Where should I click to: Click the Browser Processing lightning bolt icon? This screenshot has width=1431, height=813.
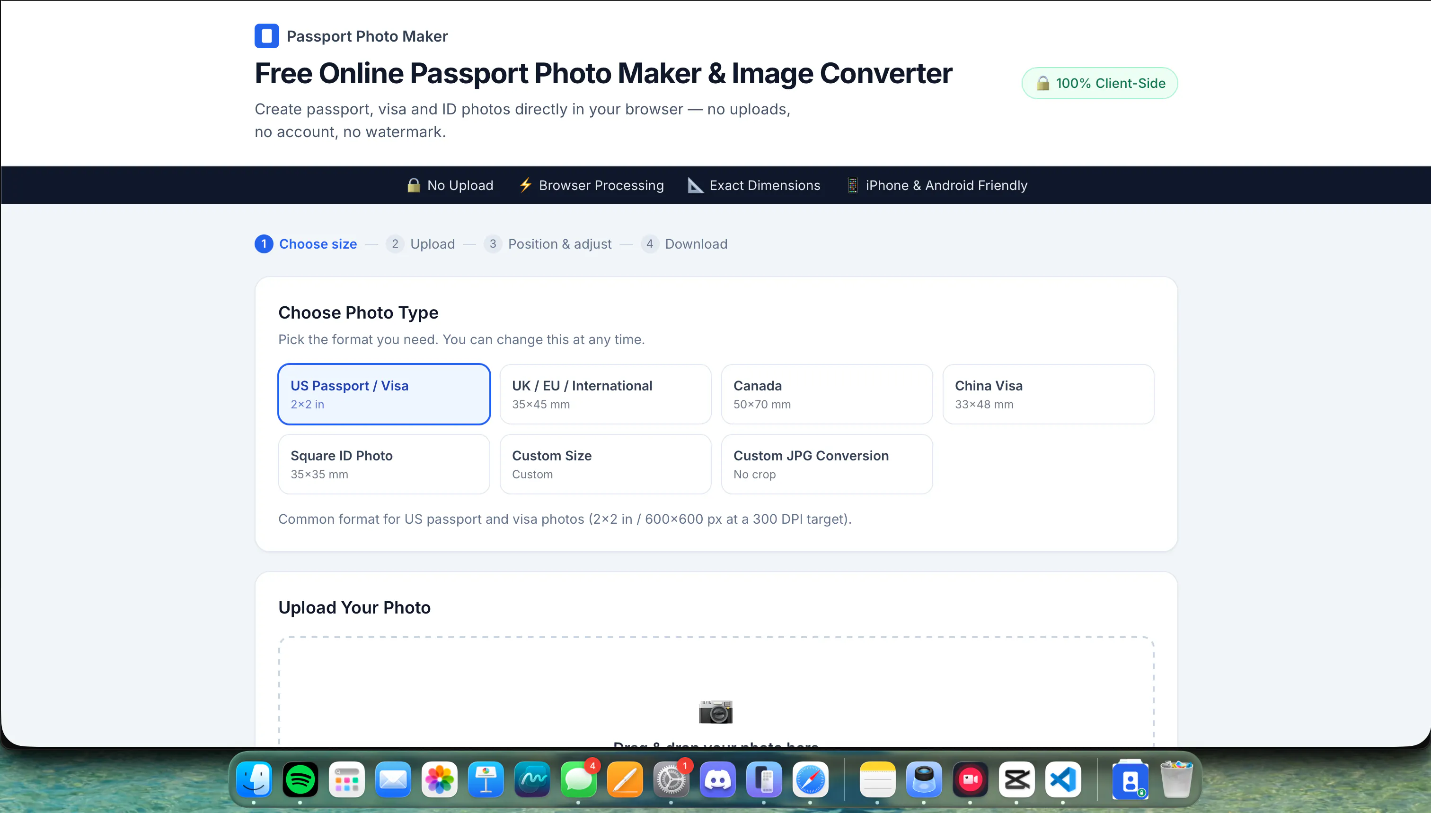coord(525,185)
